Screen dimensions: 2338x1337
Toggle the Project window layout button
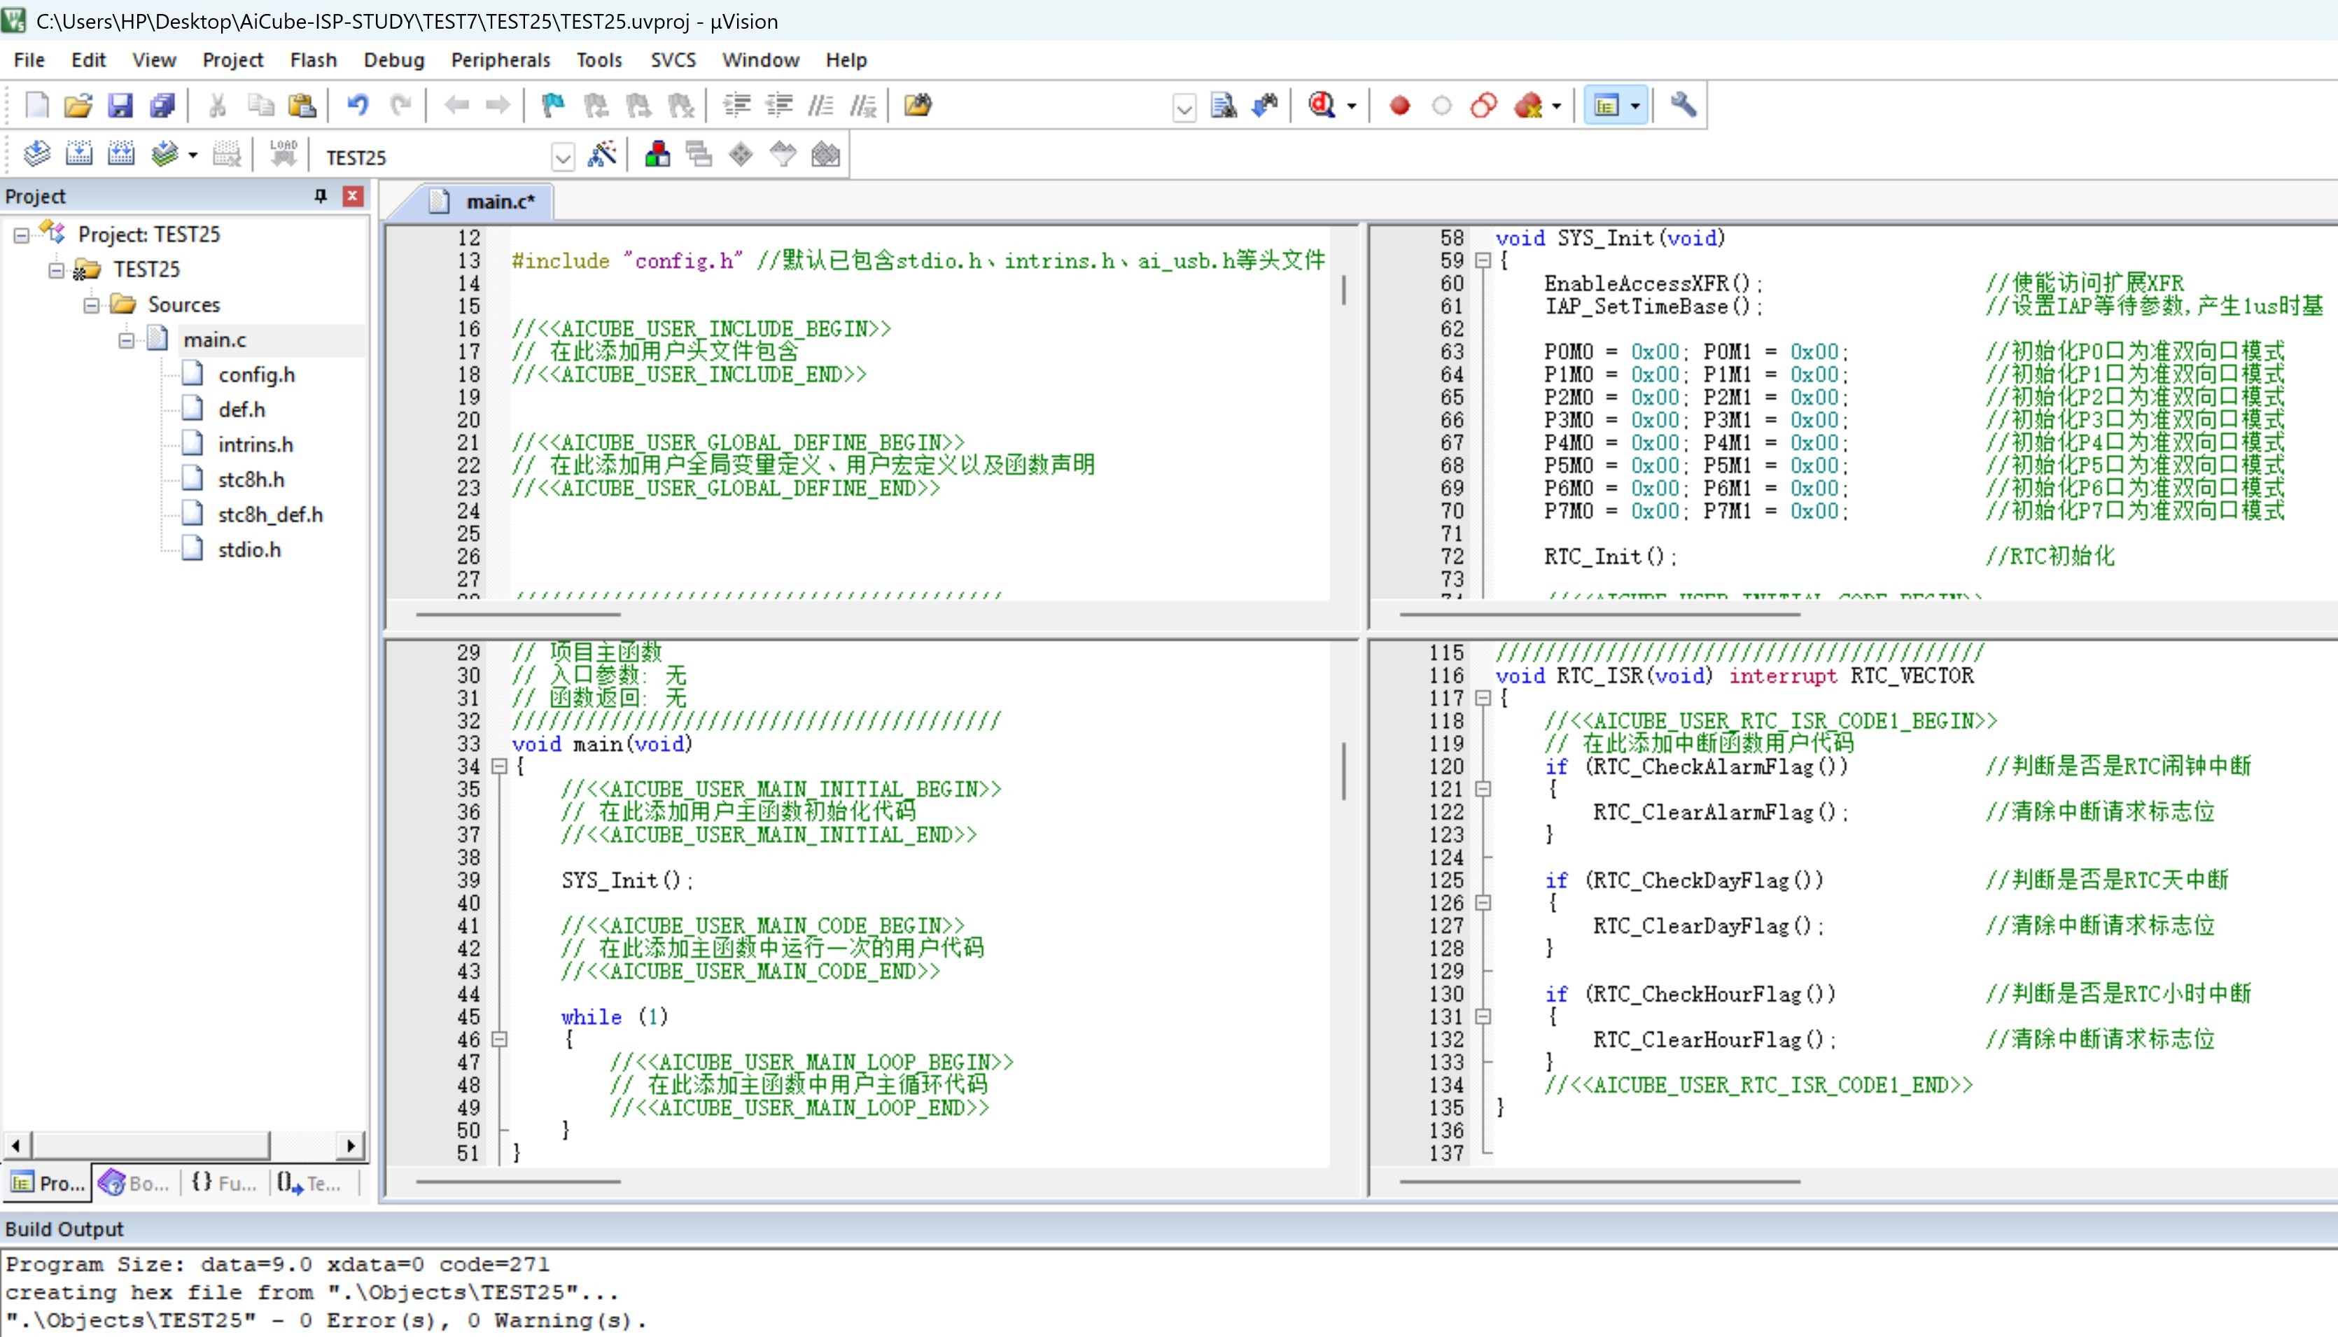1606,106
